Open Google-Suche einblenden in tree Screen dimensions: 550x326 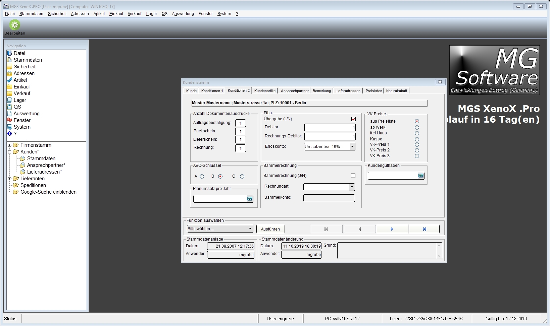(48, 192)
